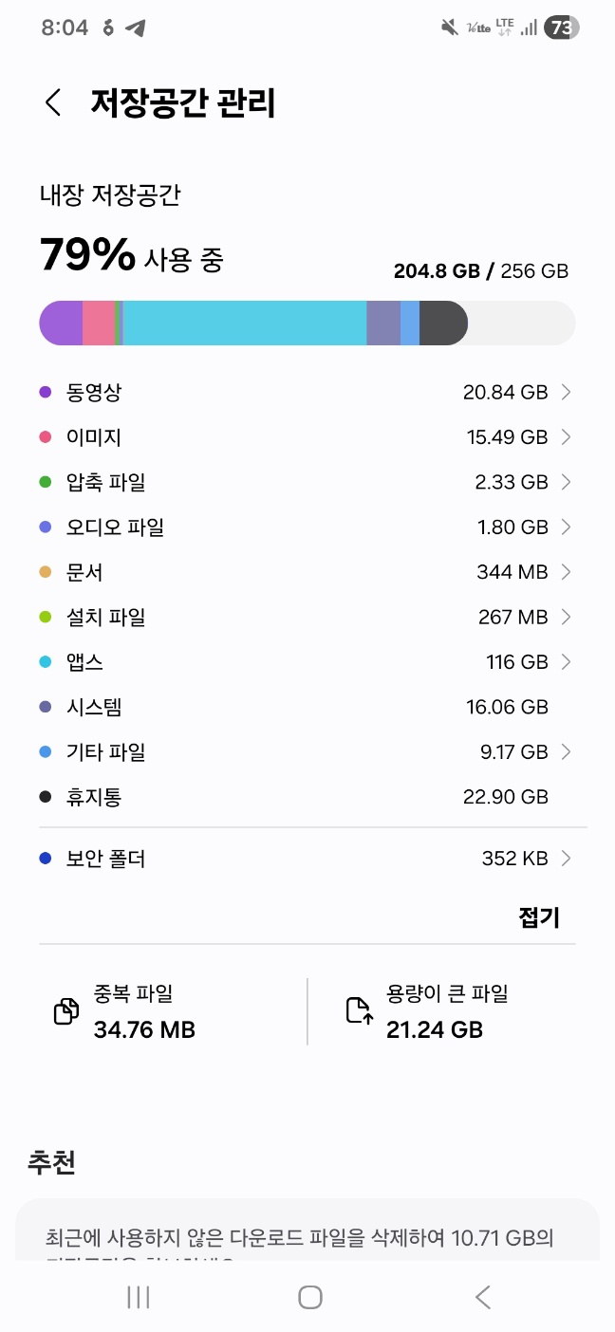
Task: Tap the Android recent apps navigation button
Action: tap(139, 1297)
